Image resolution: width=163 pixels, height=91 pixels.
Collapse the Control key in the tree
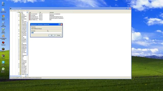tap(17, 12)
